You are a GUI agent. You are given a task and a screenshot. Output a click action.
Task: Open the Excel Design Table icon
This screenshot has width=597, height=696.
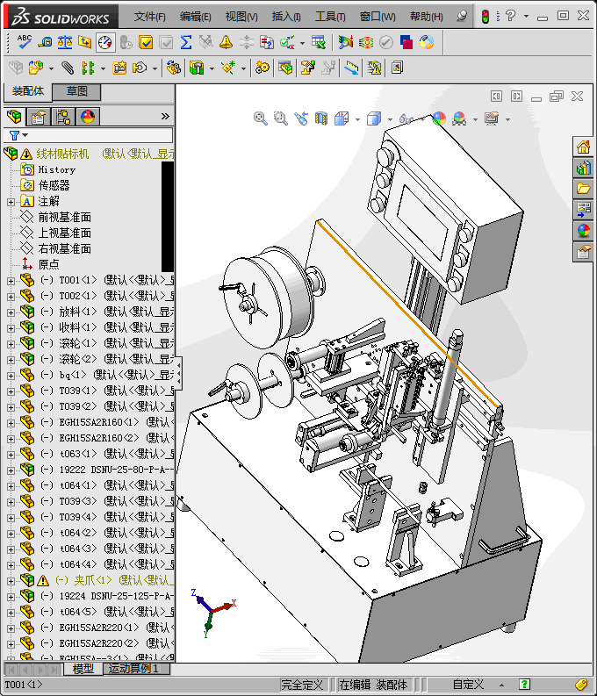click(x=318, y=42)
